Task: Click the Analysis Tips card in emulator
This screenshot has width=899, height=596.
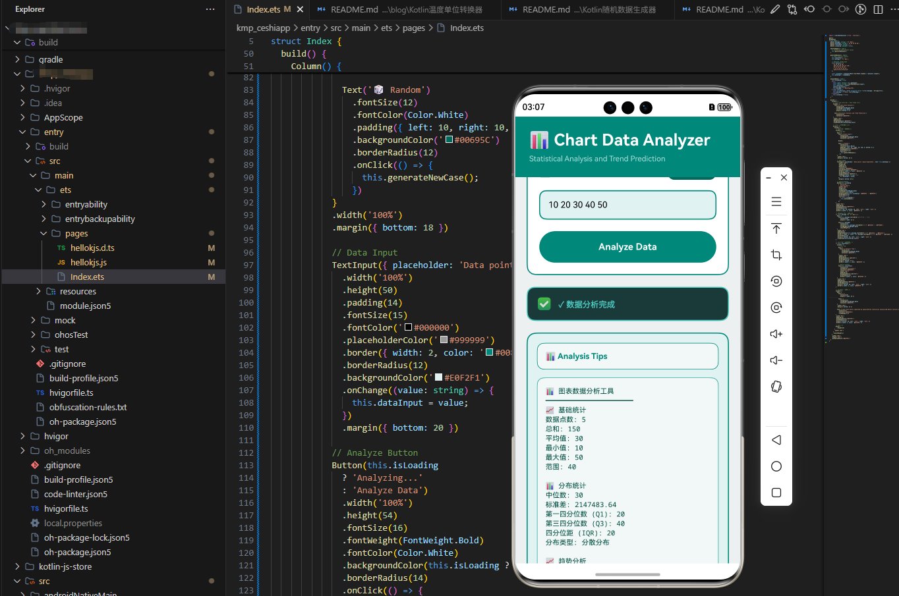Action: click(x=627, y=356)
